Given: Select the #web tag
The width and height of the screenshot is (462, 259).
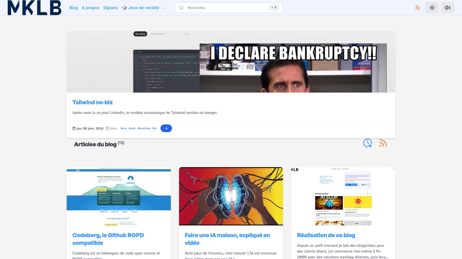Looking at the screenshot, I should click(x=132, y=129).
